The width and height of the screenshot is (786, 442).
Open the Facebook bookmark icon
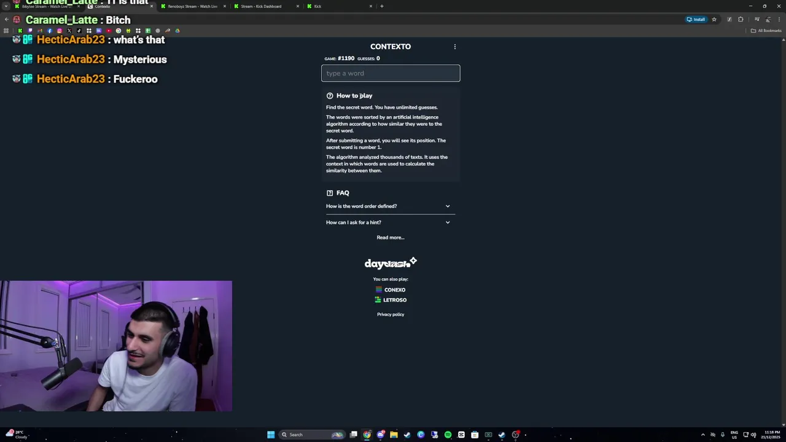[x=50, y=31]
